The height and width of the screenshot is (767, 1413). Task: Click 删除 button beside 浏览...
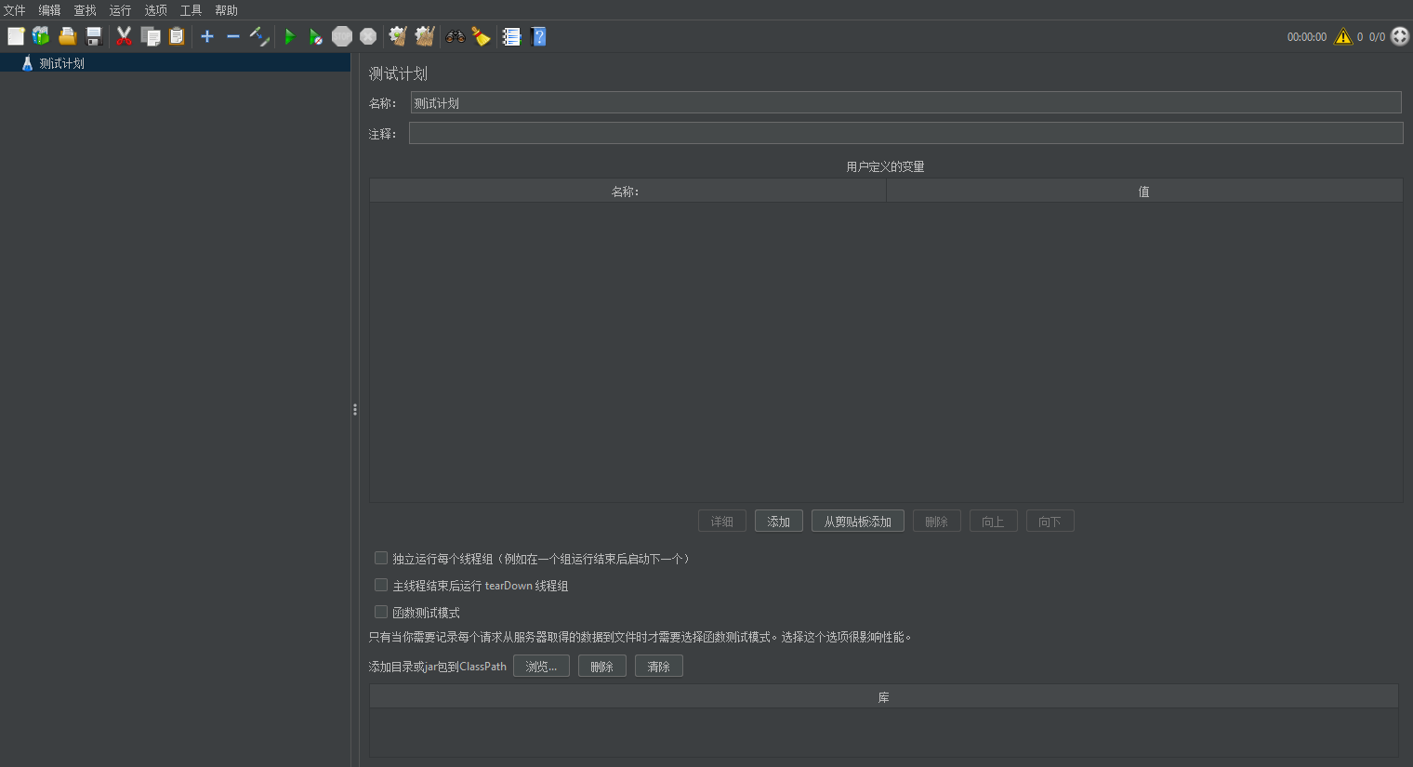[x=602, y=667]
